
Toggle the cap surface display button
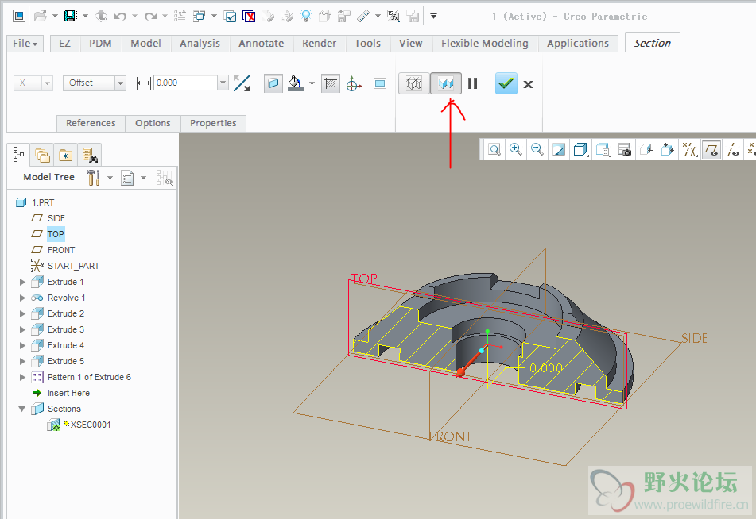(x=273, y=83)
